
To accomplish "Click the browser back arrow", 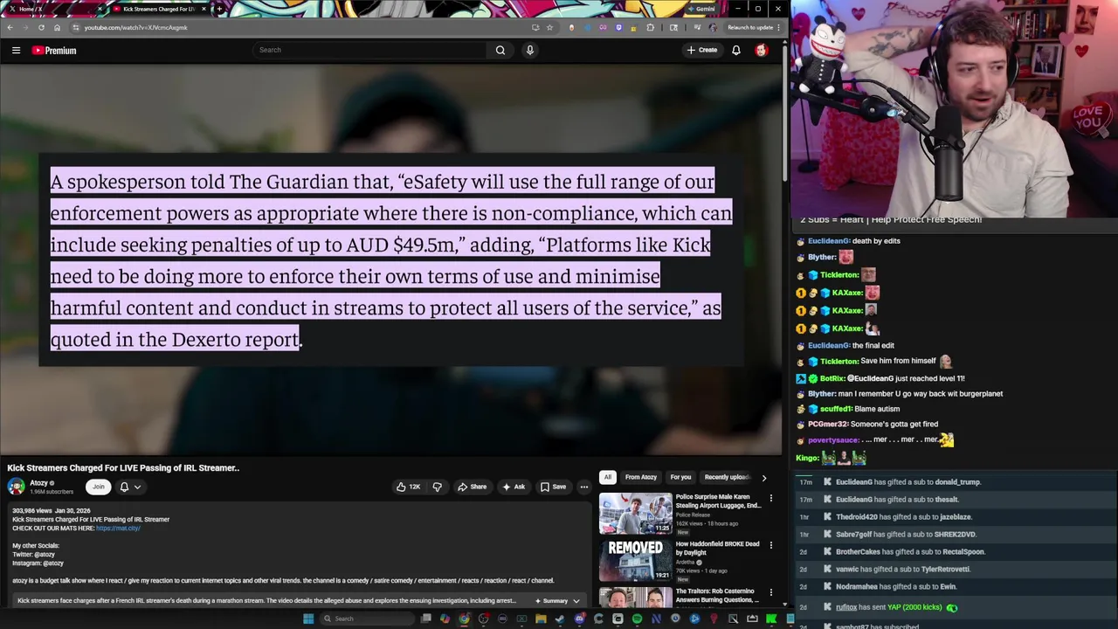I will [x=10, y=27].
